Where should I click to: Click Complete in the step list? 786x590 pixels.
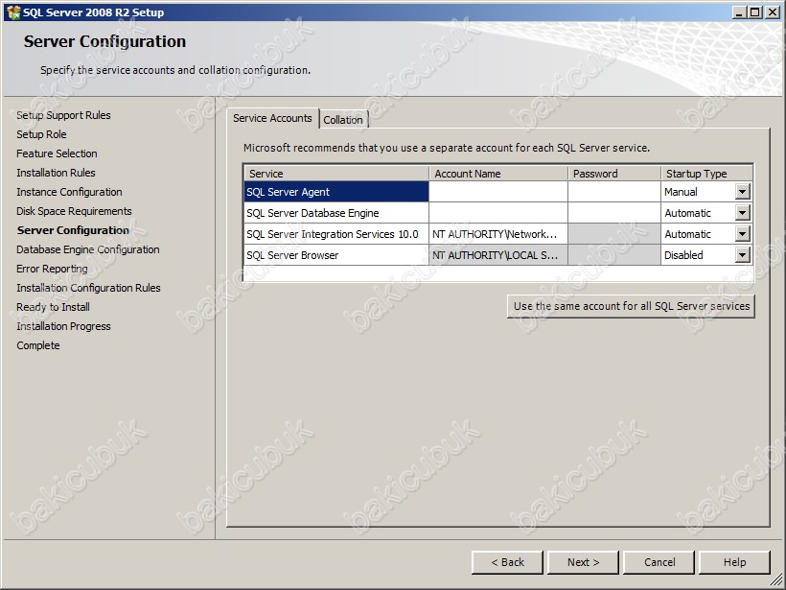point(38,345)
